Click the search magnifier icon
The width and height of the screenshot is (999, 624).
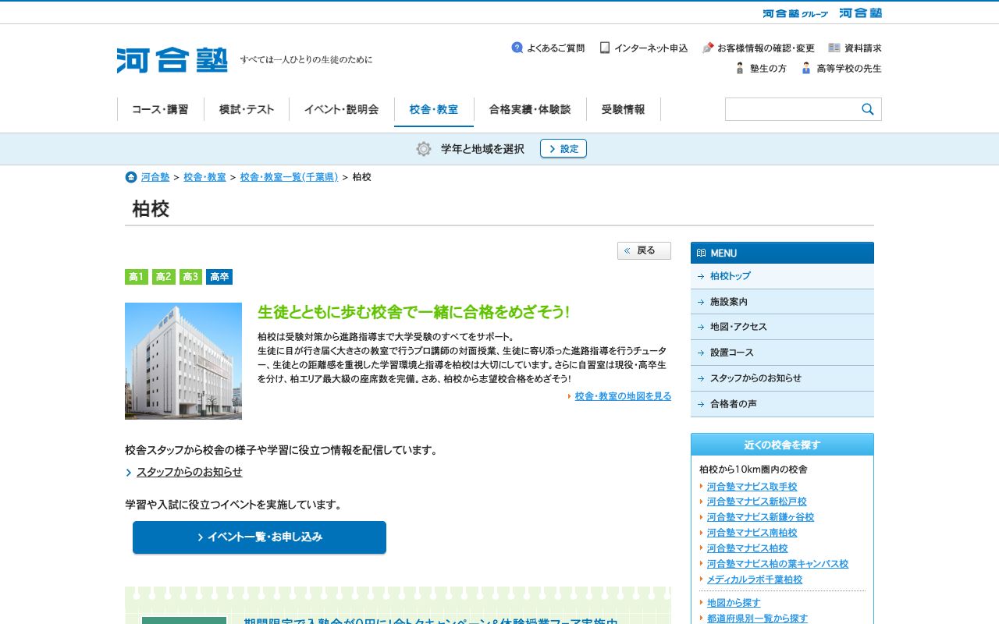coord(868,109)
